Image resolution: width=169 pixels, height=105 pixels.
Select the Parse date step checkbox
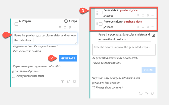point(101,13)
